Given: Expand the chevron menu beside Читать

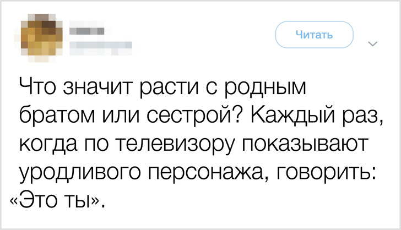Looking at the screenshot, I should (x=371, y=43).
